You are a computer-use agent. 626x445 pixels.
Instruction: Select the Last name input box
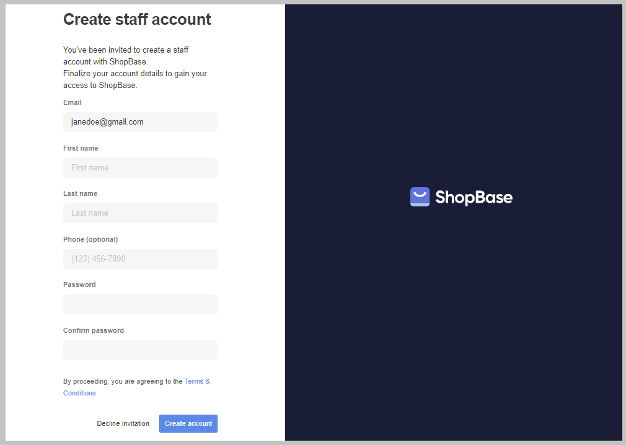click(140, 213)
